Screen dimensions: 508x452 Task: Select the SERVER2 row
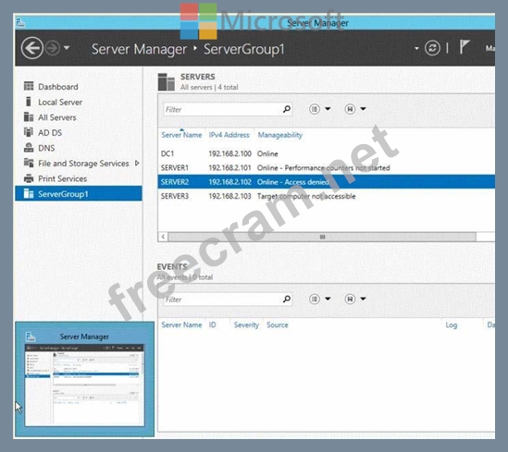coord(327,182)
